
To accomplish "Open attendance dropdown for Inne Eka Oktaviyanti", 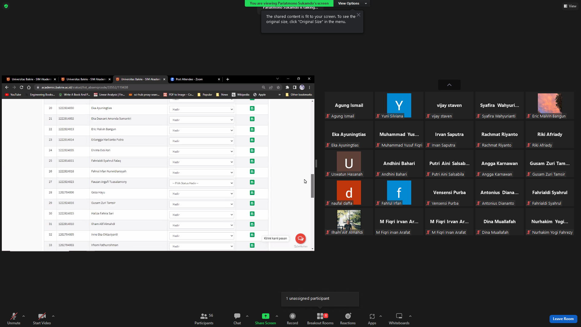I will click(x=202, y=236).
